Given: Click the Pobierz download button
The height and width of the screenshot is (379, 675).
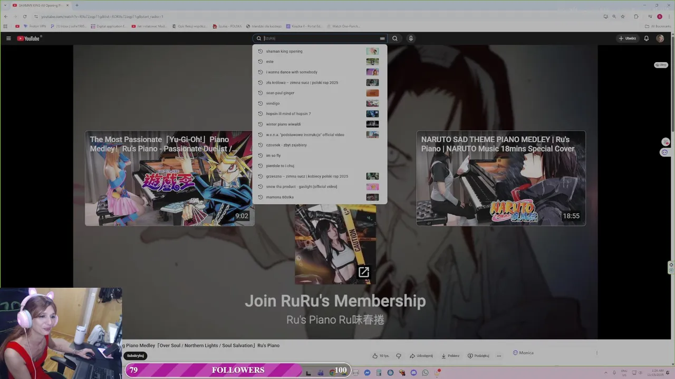Looking at the screenshot, I should coord(450,356).
